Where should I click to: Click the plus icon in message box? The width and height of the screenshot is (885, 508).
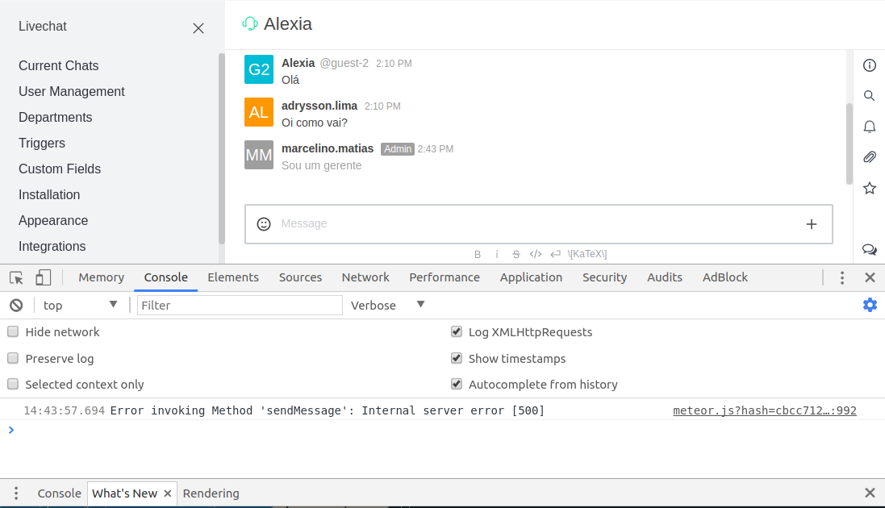tap(811, 224)
